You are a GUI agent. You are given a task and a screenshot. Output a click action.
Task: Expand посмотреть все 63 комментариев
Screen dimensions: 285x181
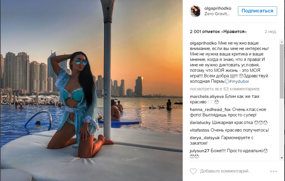(x=225, y=89)
